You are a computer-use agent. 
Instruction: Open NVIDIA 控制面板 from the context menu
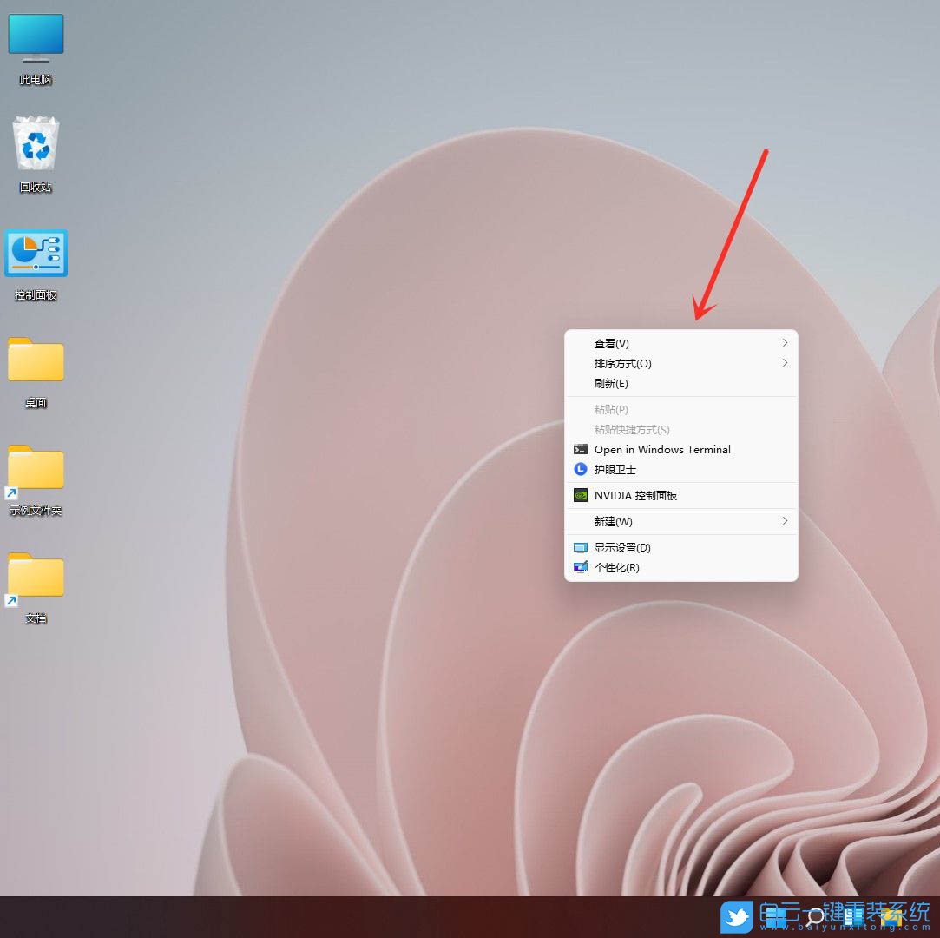pyautogui.click(x=635, y=496)
